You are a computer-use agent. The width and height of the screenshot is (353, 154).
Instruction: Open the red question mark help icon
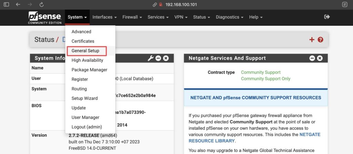coord(320,40)
